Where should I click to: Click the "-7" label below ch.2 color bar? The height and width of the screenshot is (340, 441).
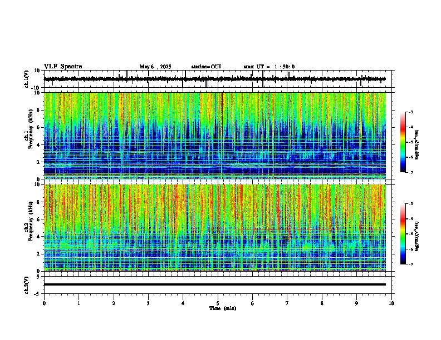(411, 264)
